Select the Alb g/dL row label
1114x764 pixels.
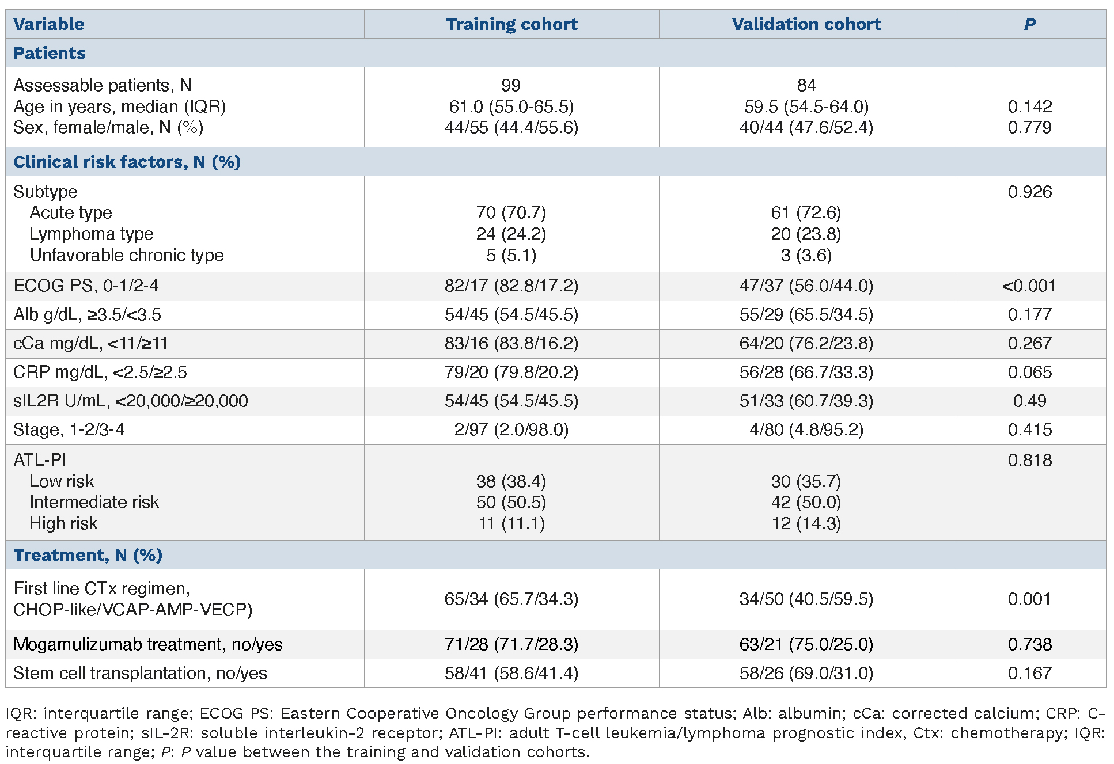[x=87, y=314]
